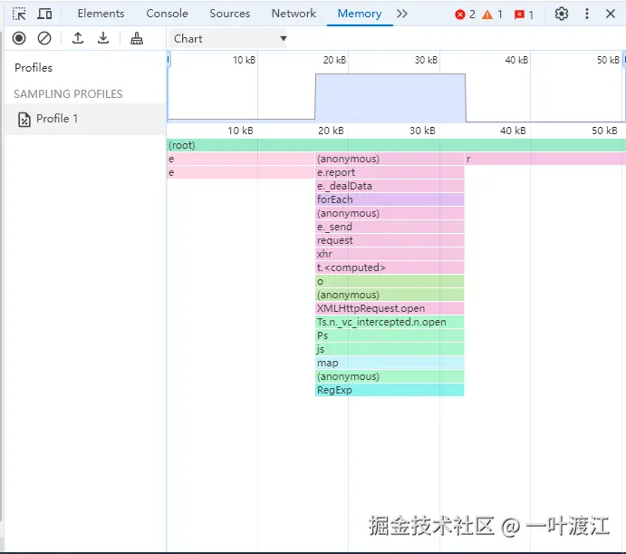This screenshot has width=626, height=554.
Task: Switch to the Sources tab
Action: coord(229,14)
